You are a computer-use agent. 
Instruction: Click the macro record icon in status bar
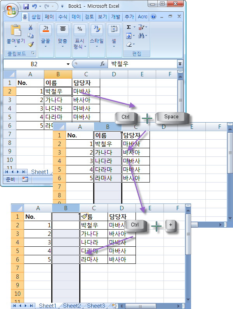(25, 179)
